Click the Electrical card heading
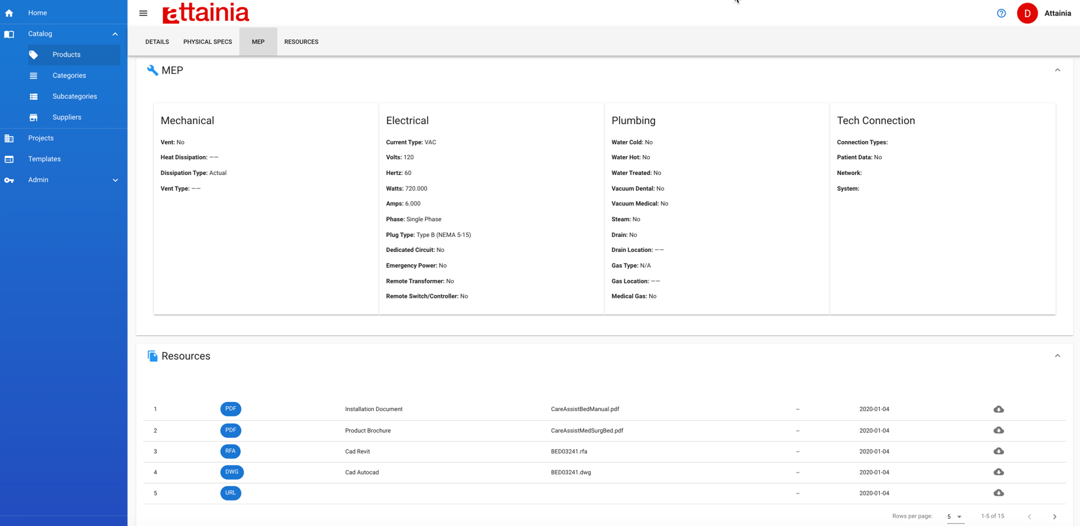The width and height of the screenshot is (1080, 526). click(x=407, y=121)
